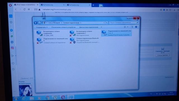The image size is (179, 101).
Task: Click 'Диагностика подключения'
Action: pos(89,27)
